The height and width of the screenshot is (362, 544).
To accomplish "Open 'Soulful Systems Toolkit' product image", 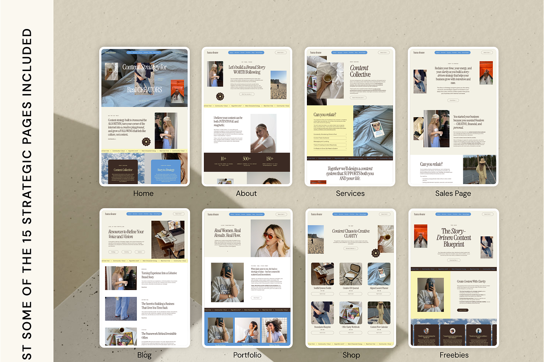I will pos(322,274).
